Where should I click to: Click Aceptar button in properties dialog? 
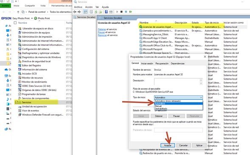(168, 145)
